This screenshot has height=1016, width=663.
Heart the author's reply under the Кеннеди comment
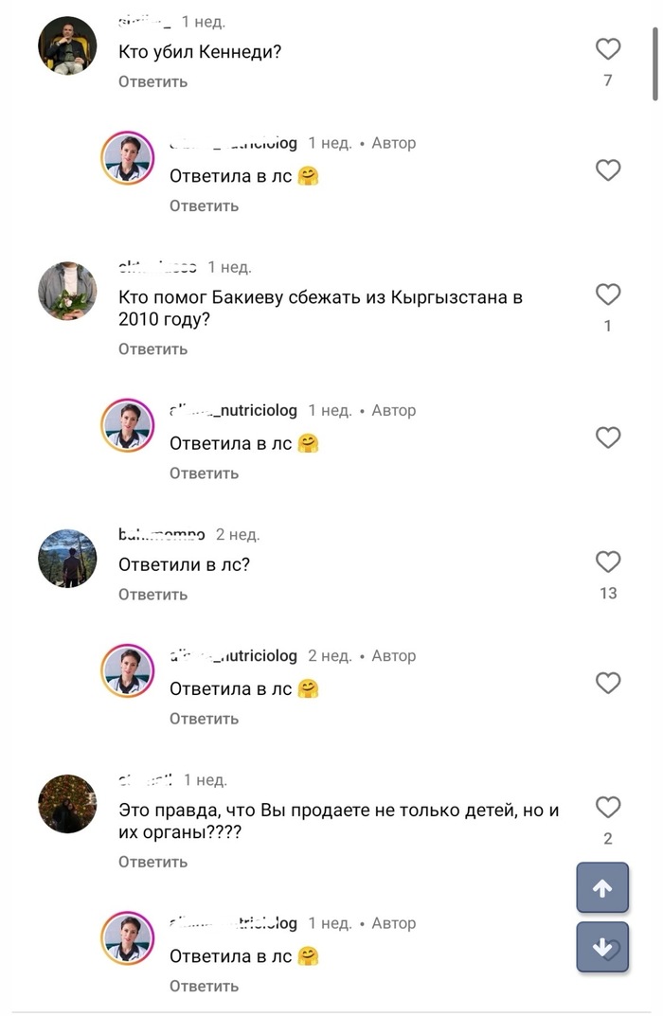tap(607, 170)
